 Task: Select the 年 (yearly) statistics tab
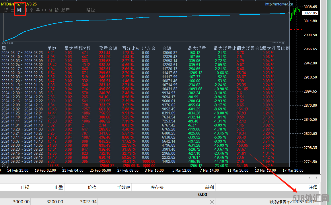click(38, 10)
